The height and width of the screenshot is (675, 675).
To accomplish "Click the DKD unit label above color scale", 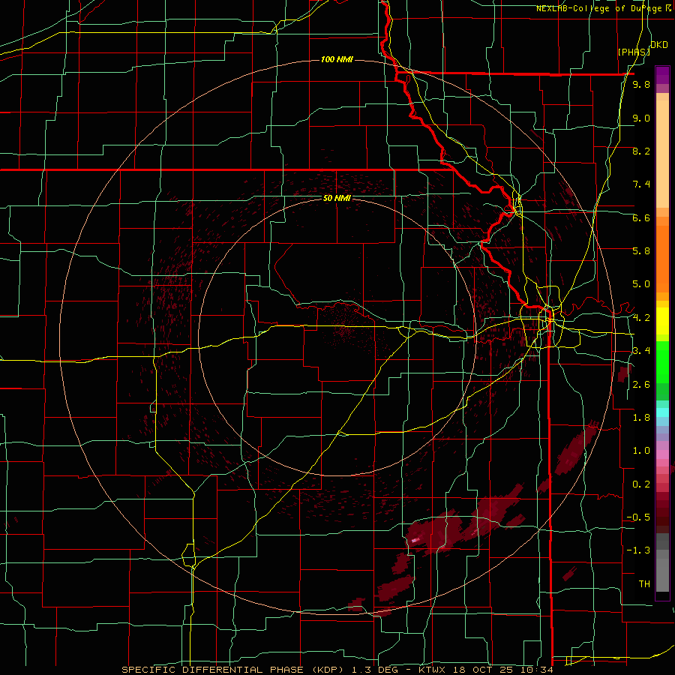I will click(x=659, y=45).
